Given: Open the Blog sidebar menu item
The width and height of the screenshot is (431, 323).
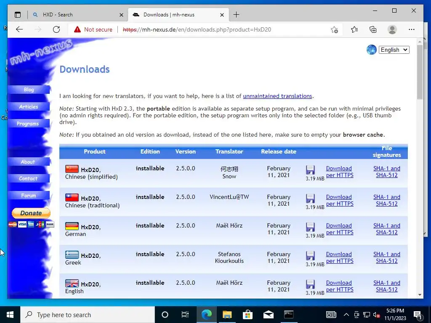Looking at the screenshot, I should pos(29,90).
